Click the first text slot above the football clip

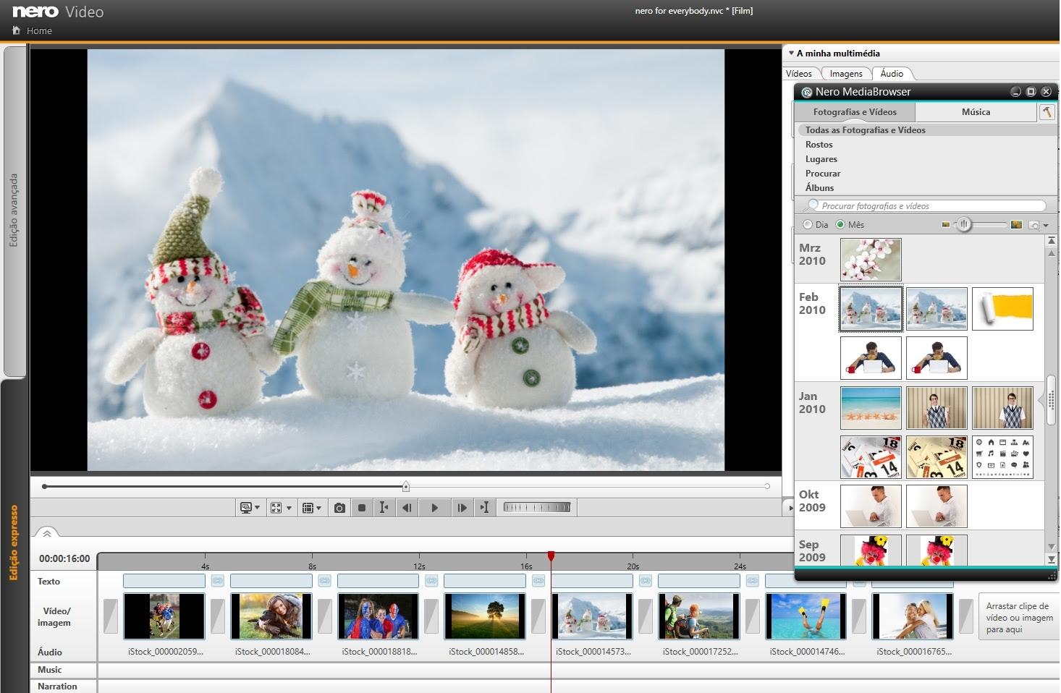point(164,581)
